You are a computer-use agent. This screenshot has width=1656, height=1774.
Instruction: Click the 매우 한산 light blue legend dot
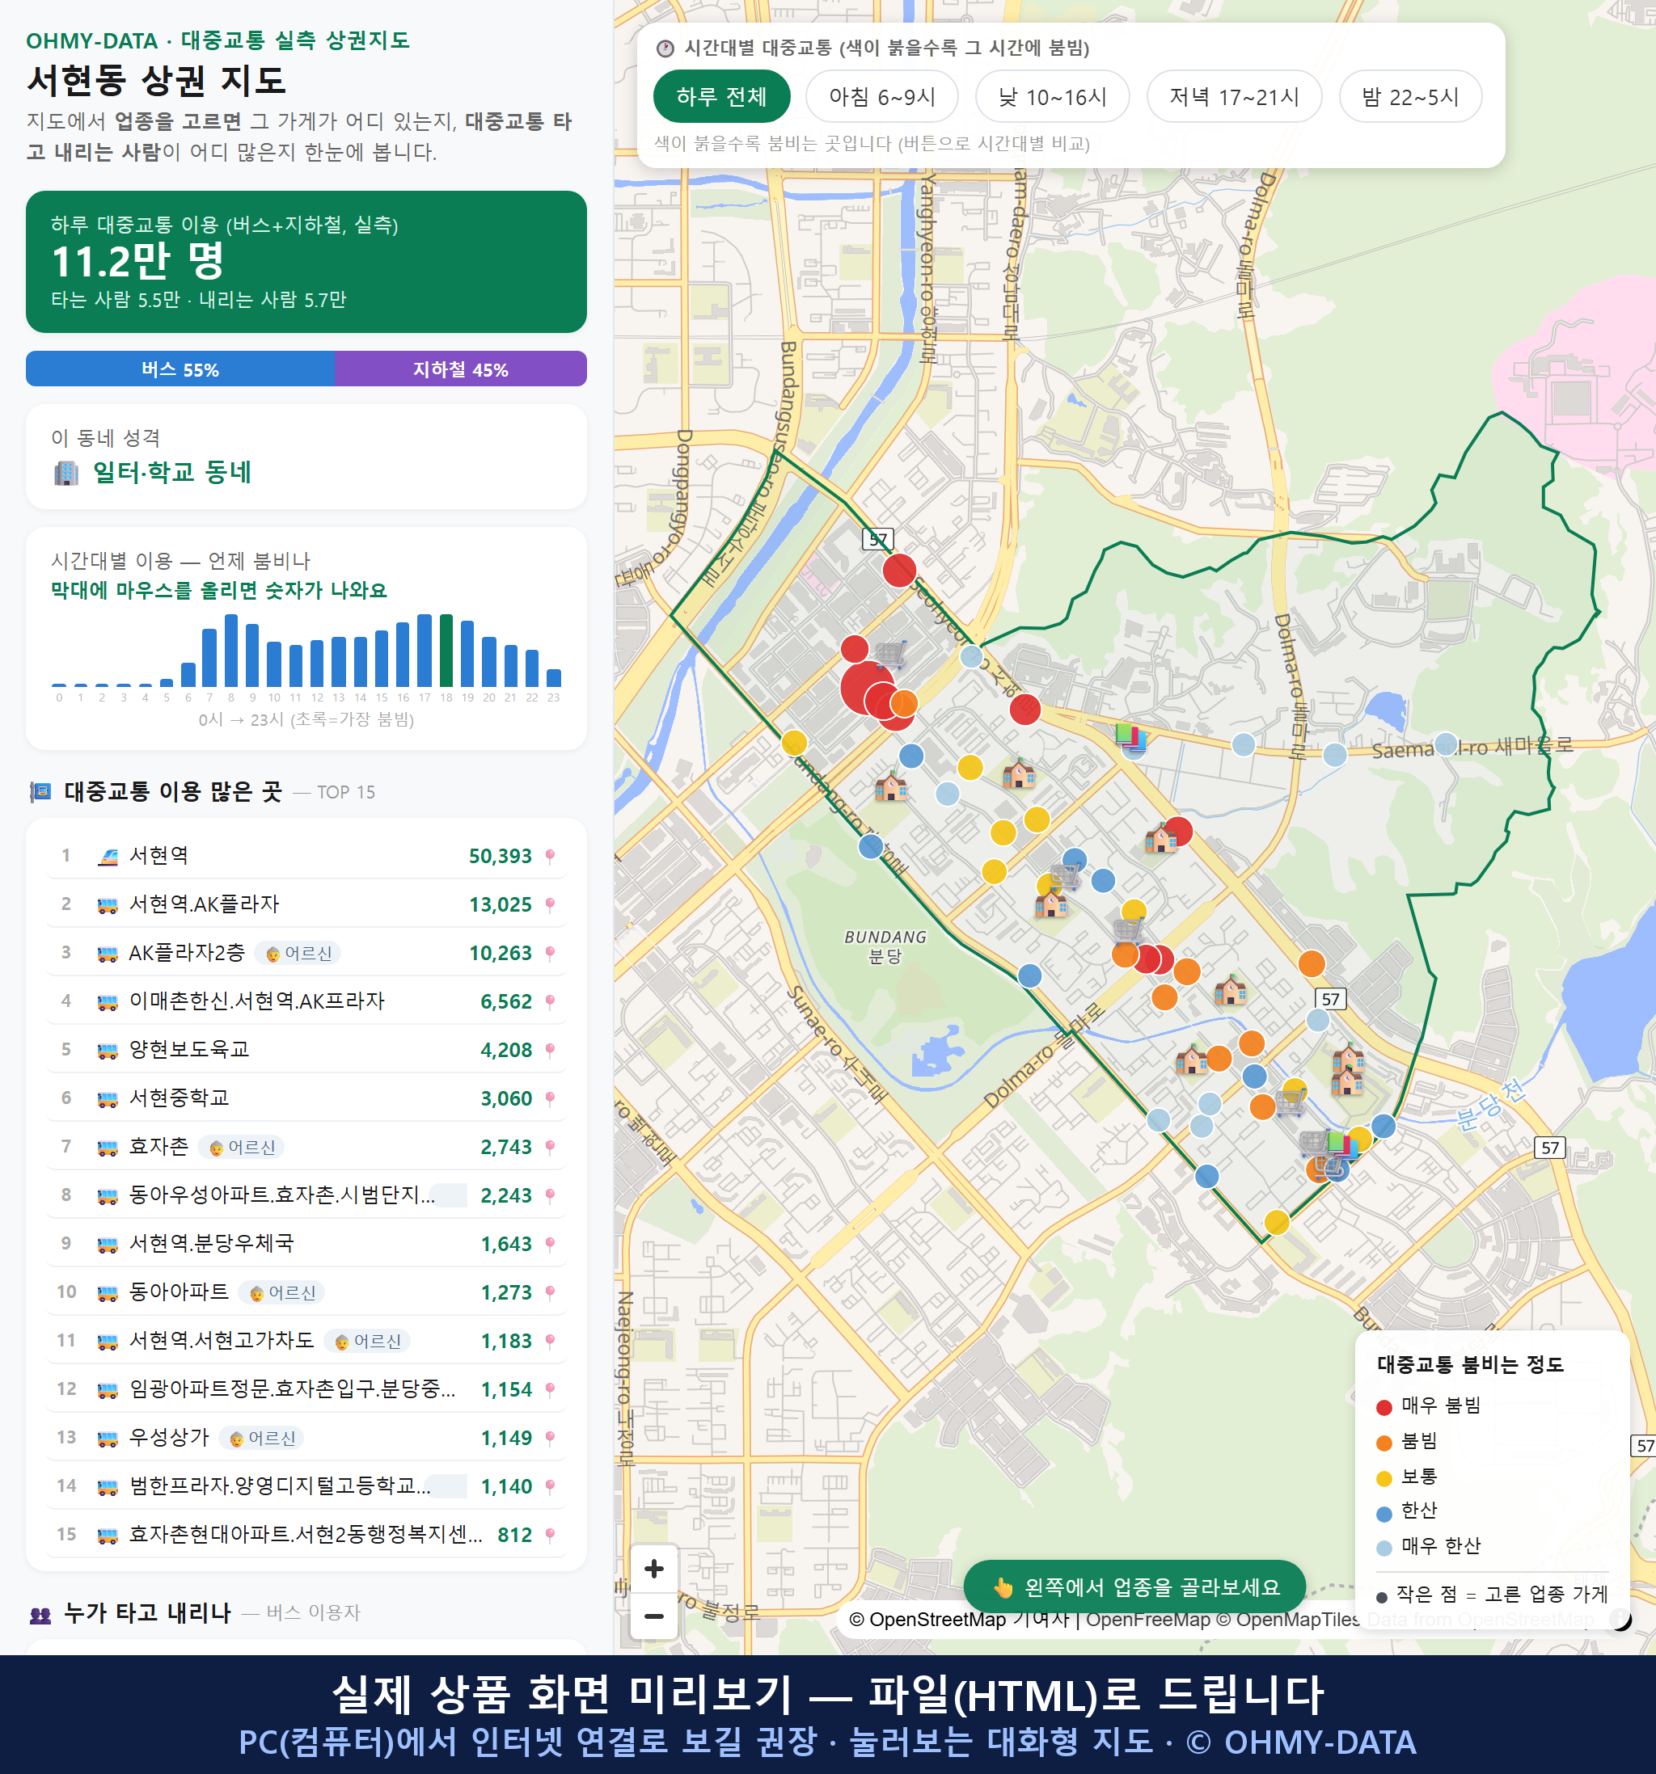coord(1384,1549)
